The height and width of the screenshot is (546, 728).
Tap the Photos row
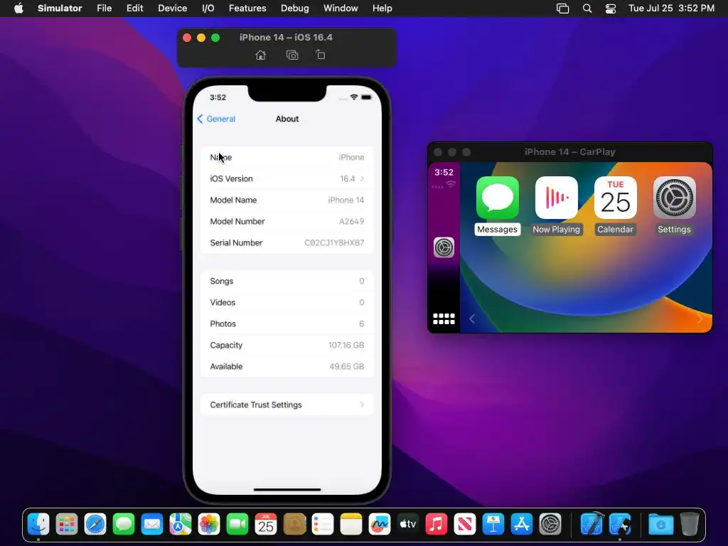(x=287, y=323)
